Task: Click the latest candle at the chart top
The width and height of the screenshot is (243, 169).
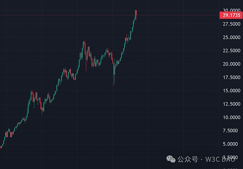Action: pos(136,13)
